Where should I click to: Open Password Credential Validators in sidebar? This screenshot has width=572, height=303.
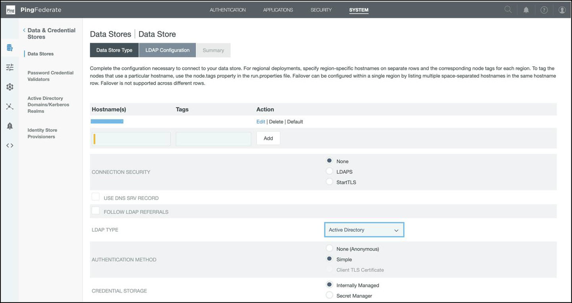[51, 76]
